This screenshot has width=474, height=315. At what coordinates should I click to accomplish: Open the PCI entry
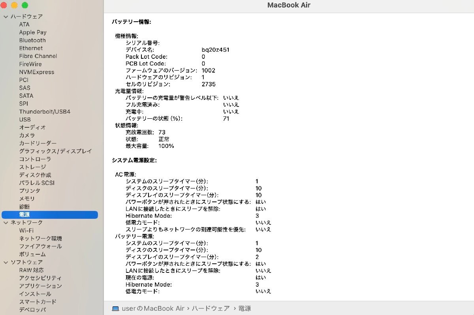tap(24, 80)
